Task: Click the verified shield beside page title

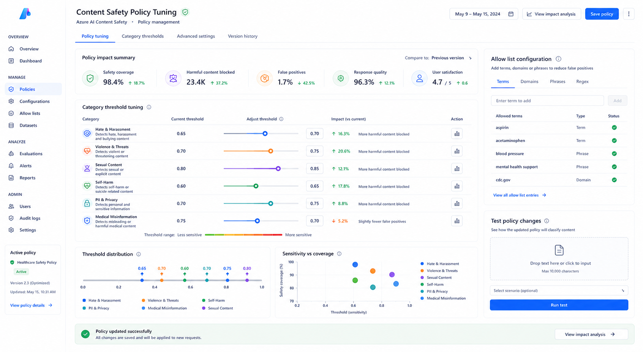Action: pos(185,12)
